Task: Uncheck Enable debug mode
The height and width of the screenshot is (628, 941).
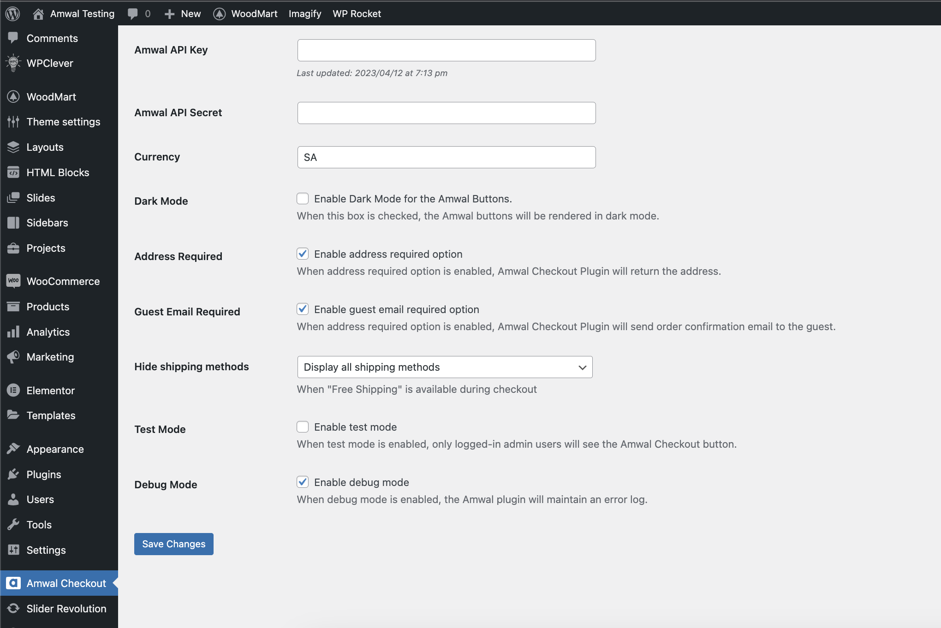Action: pyautogui.click(x=303, y=482)
